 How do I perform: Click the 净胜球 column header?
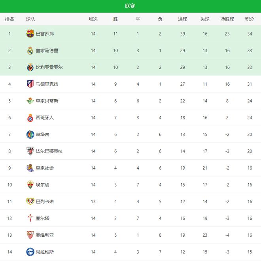(227, 19)
